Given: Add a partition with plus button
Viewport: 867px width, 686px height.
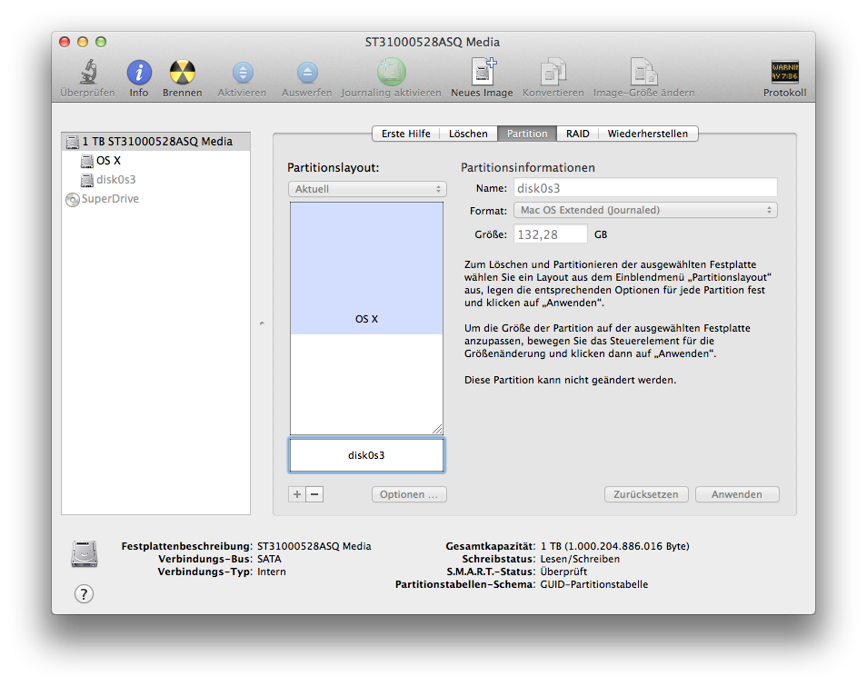Looking at the screenshot, I should pos(297,494).
